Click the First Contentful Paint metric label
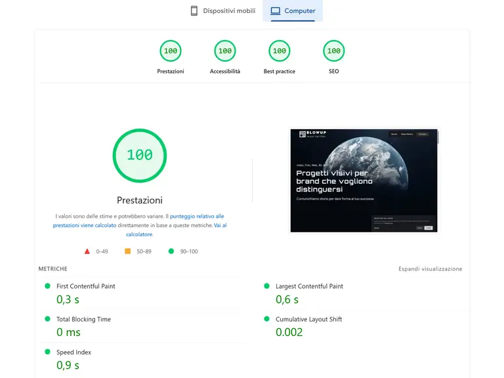 click(x=86, y=286)
